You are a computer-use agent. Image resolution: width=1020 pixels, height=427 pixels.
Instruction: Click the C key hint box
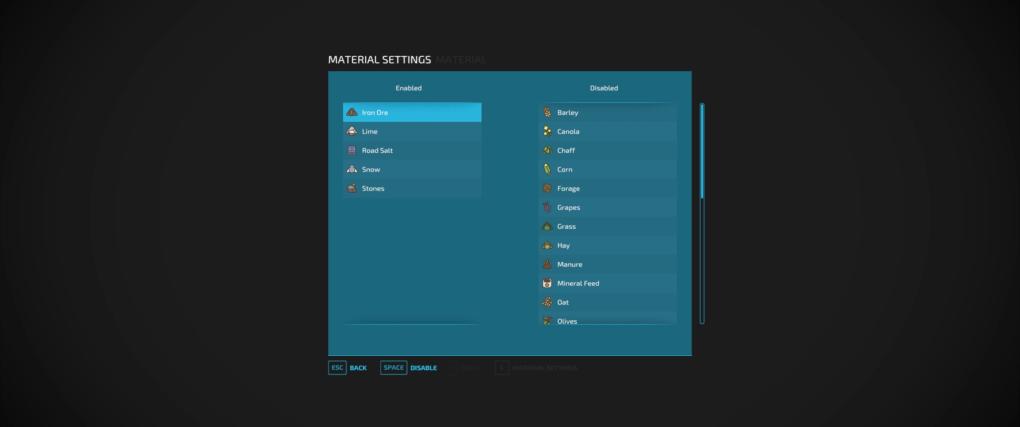tap(502, 368)
